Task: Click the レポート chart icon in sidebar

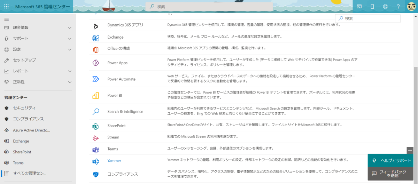Action: [x=6, y=71]
